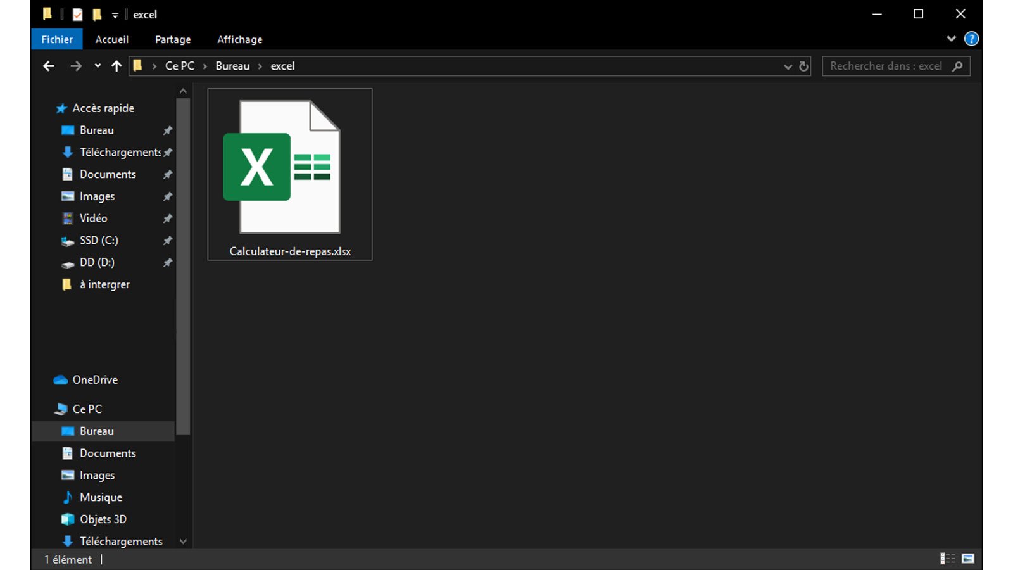Go back with the left arrow button
The image size is (1013, 570).
click(x=49, y=66)
